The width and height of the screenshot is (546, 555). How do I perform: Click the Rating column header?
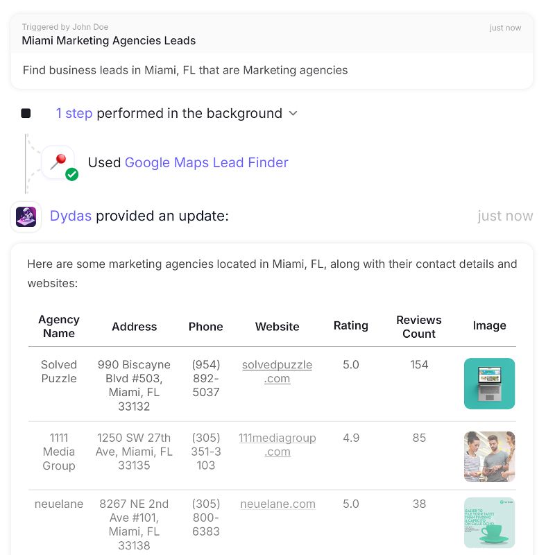351,325
